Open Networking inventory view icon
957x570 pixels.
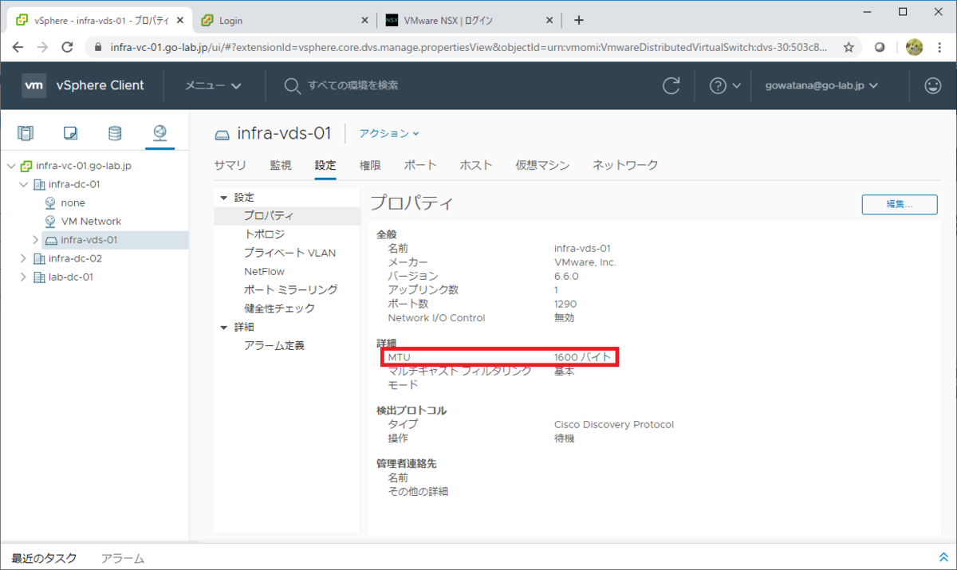(159, 133)
